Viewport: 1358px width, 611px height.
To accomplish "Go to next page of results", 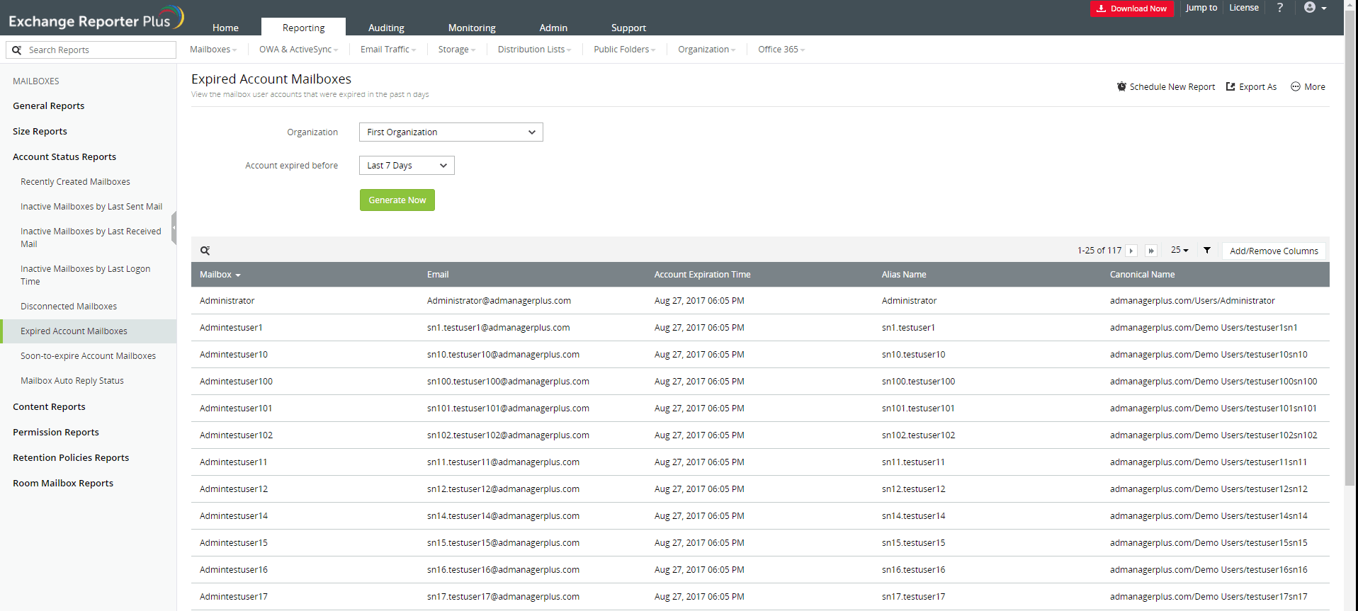I will coord(1131,251).
